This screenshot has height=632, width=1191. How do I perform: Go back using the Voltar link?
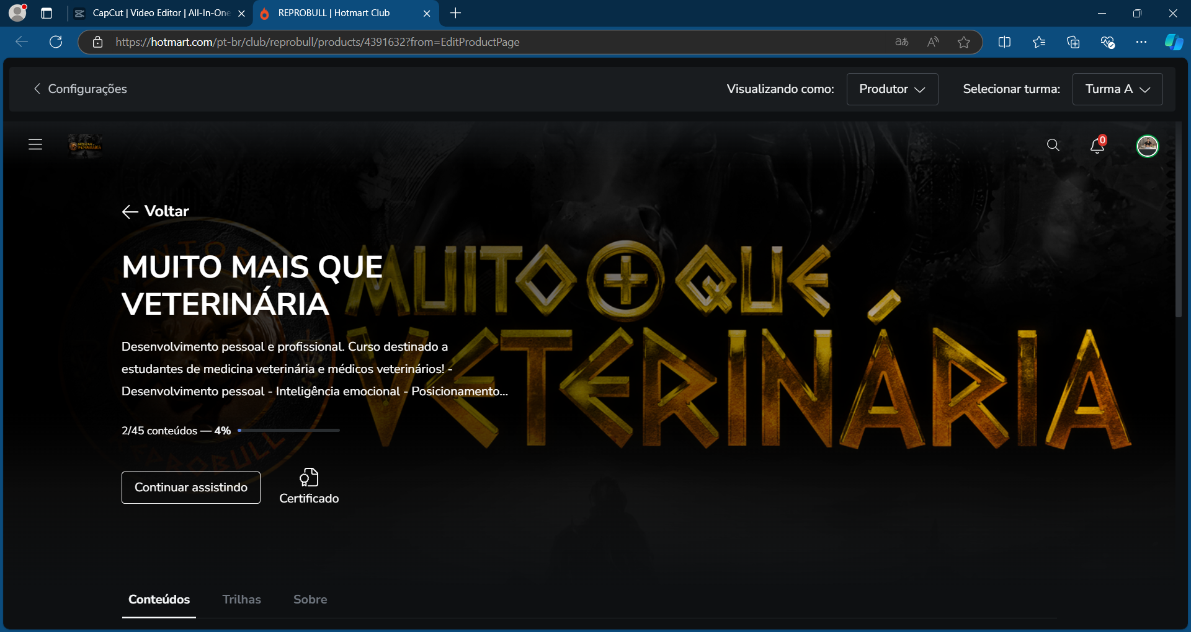[x=156, y=211]
